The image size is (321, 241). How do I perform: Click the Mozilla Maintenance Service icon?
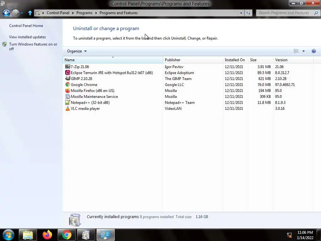tap(68, 96)
